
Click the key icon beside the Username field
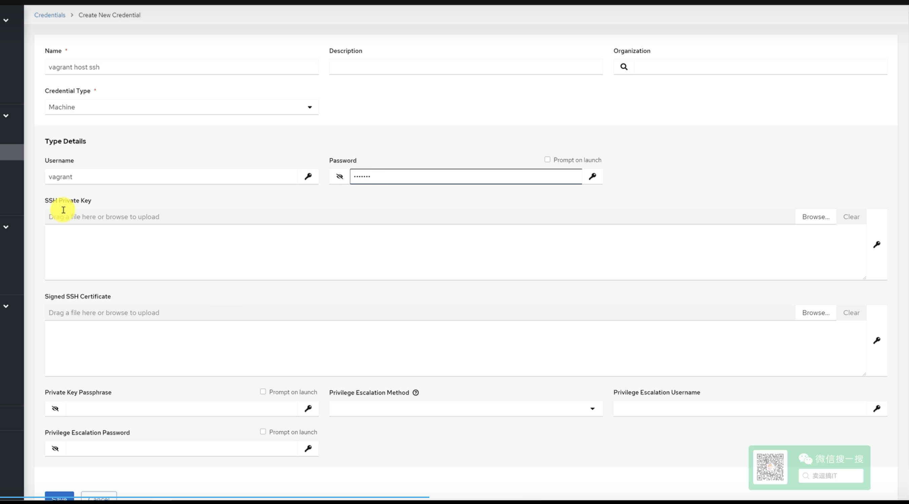coord(308,176)
